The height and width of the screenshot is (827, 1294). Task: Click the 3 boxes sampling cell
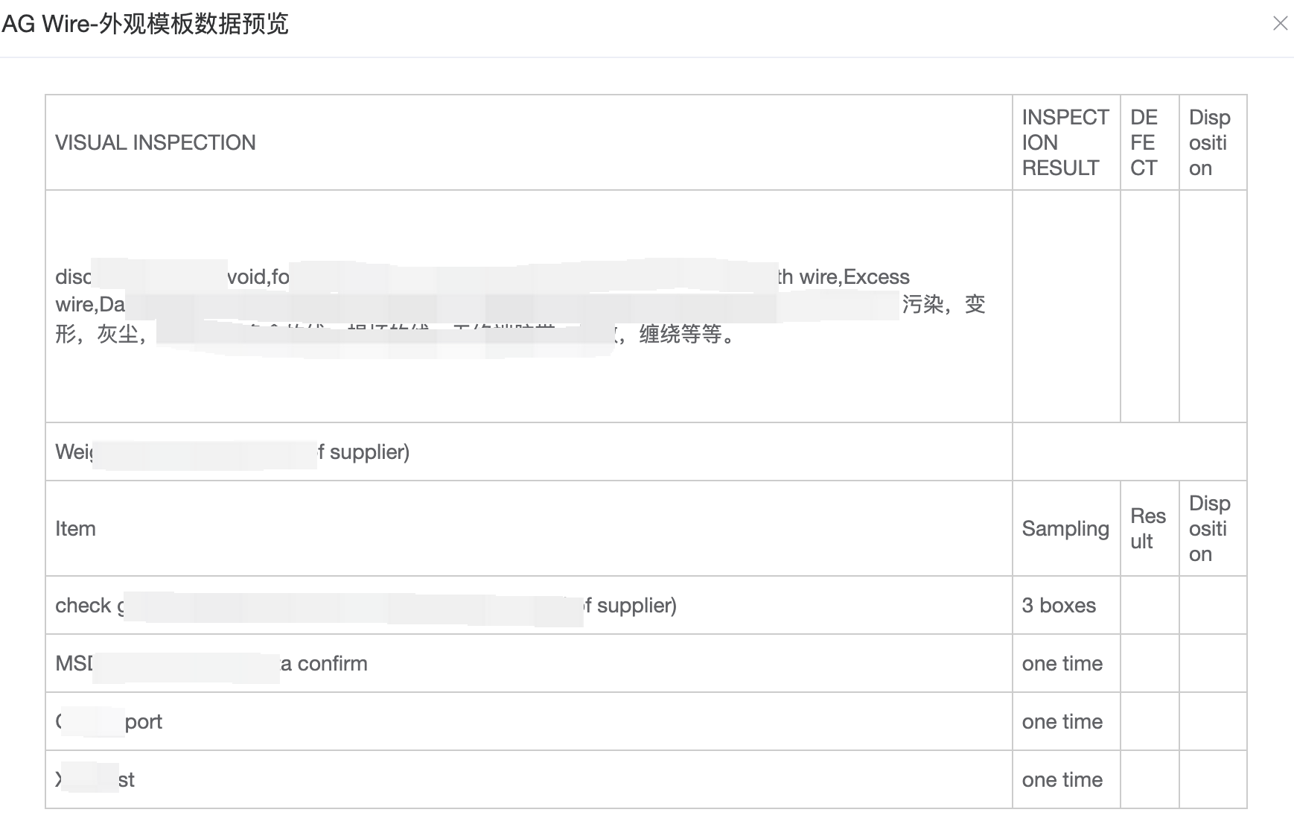tap(1059, 606)
